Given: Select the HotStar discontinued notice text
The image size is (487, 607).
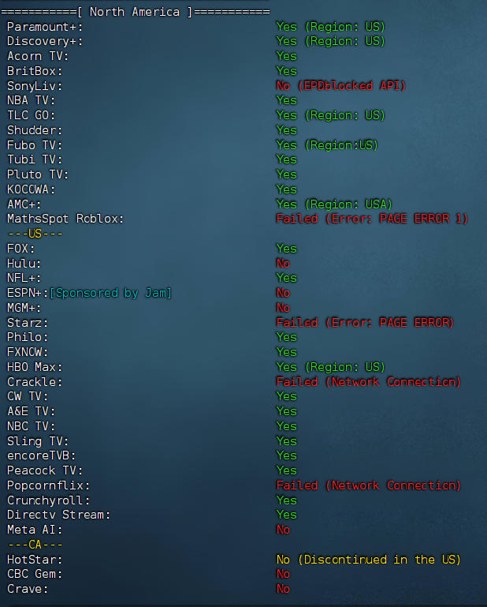Looking at the screenshot, I should coord(368,560).
